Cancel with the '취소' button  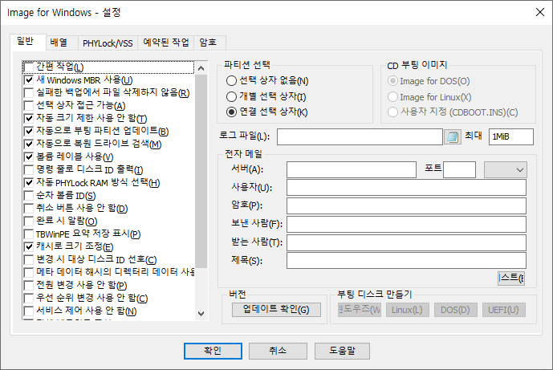tap(278, 351)
